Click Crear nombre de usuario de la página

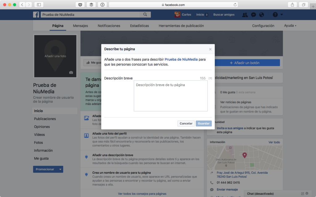(x=53, y=99)
